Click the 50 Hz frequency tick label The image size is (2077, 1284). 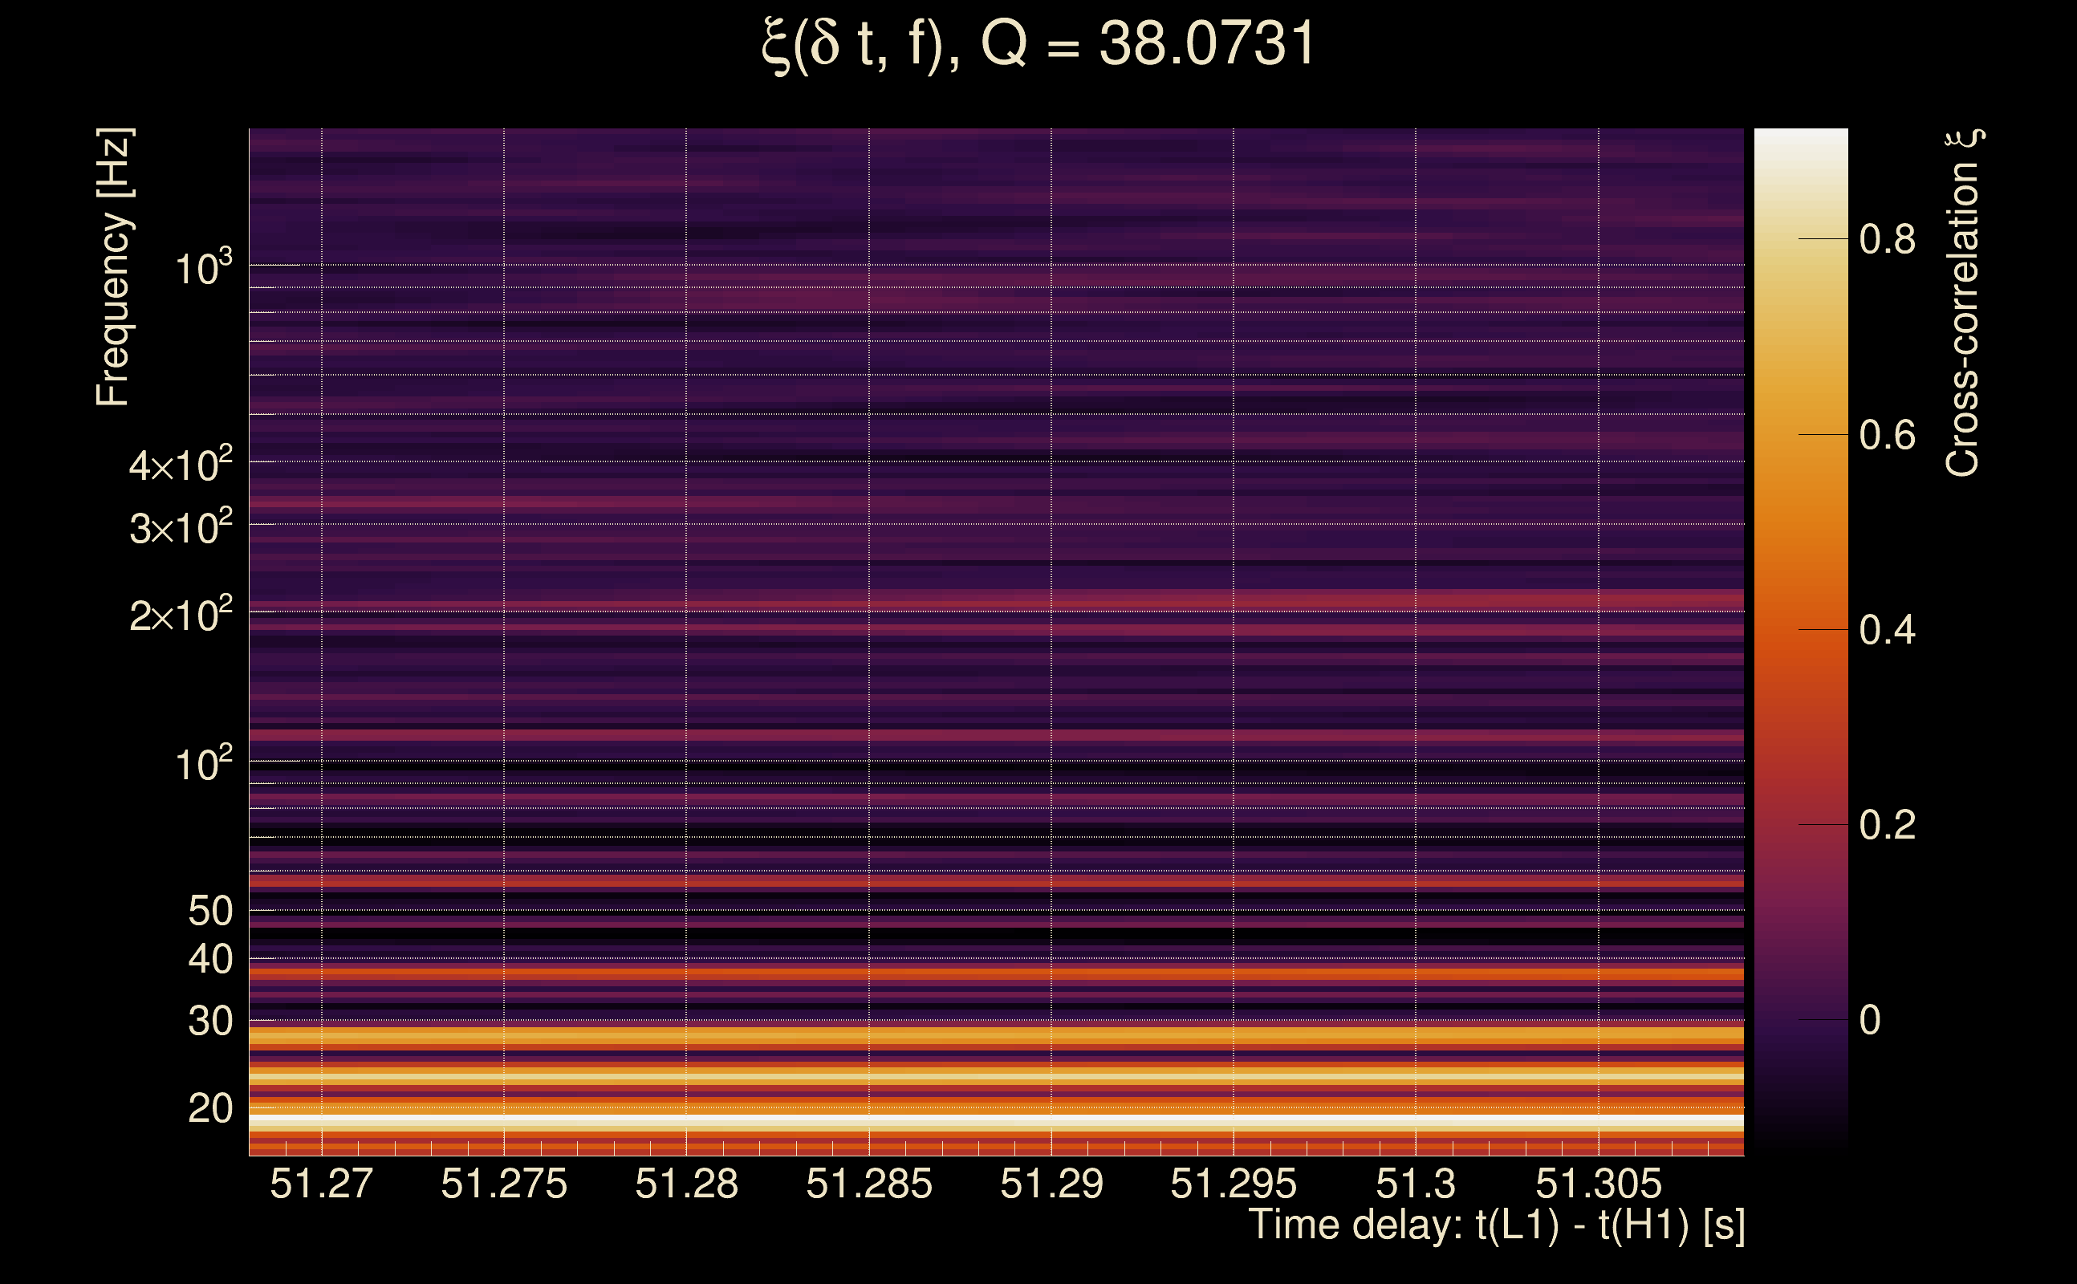click(209, 911)
